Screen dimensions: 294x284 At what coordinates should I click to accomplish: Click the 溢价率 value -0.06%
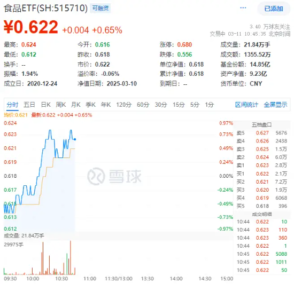110,74
